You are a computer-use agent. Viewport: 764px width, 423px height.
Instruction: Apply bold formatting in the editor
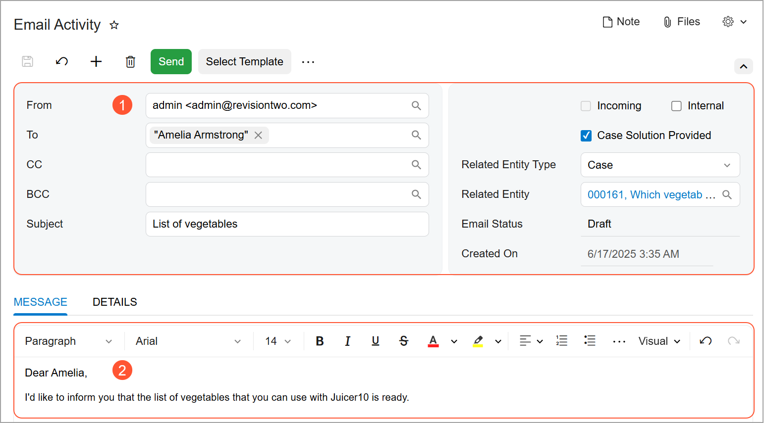[320, 341]
